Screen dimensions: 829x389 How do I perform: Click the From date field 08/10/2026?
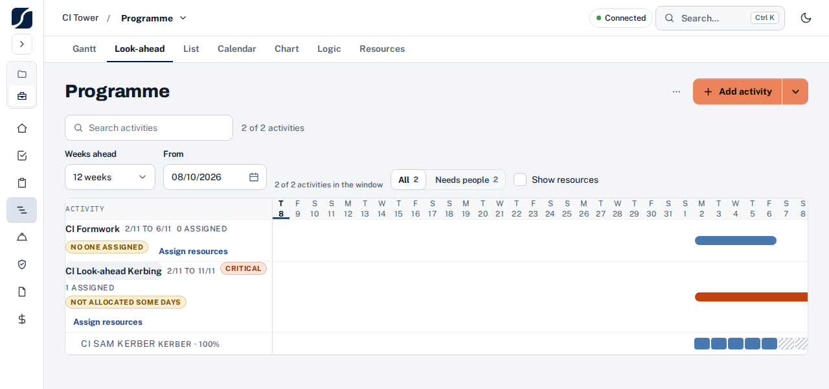click(x=215, y=177)
